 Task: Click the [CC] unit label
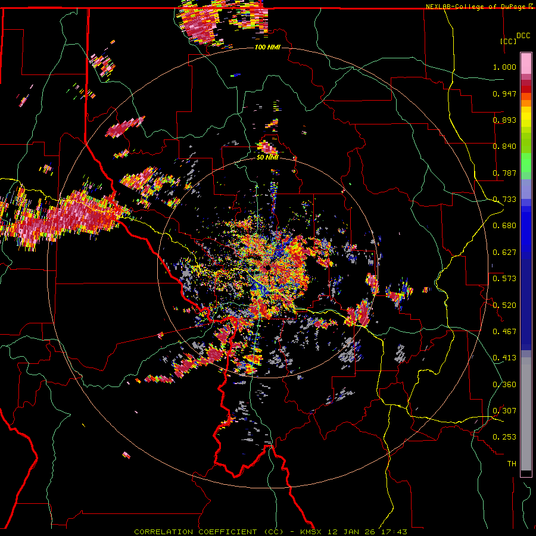(x=509, y=41)
